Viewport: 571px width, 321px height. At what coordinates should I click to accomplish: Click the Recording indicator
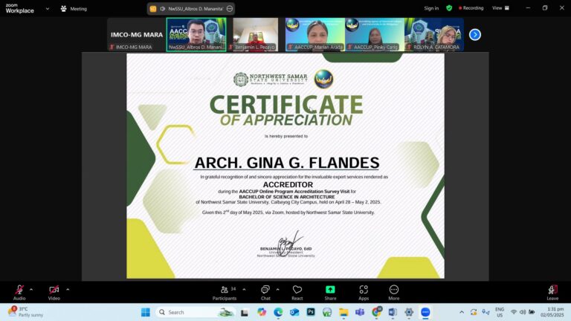(471, 8)
